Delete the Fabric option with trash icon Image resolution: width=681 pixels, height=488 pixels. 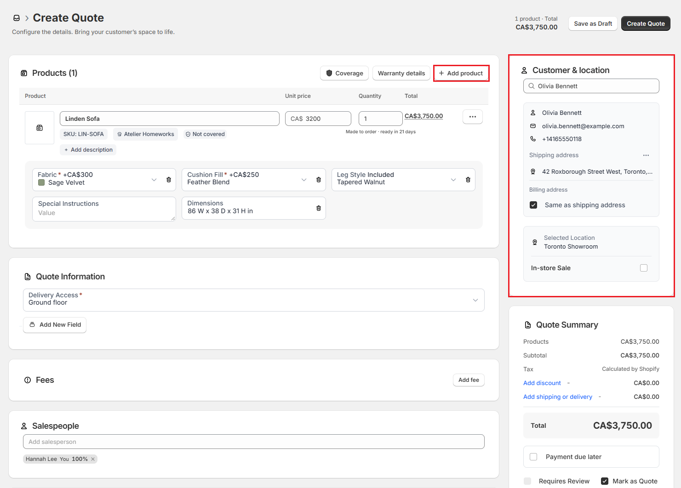169,180
